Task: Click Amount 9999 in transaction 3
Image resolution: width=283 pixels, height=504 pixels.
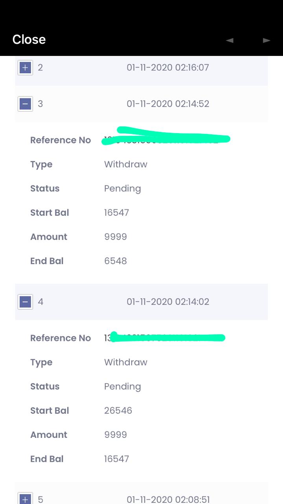Action: (115, 237)
